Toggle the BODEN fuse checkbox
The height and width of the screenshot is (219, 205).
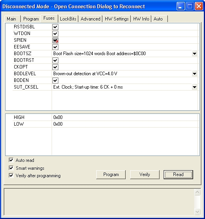point(55,80)
